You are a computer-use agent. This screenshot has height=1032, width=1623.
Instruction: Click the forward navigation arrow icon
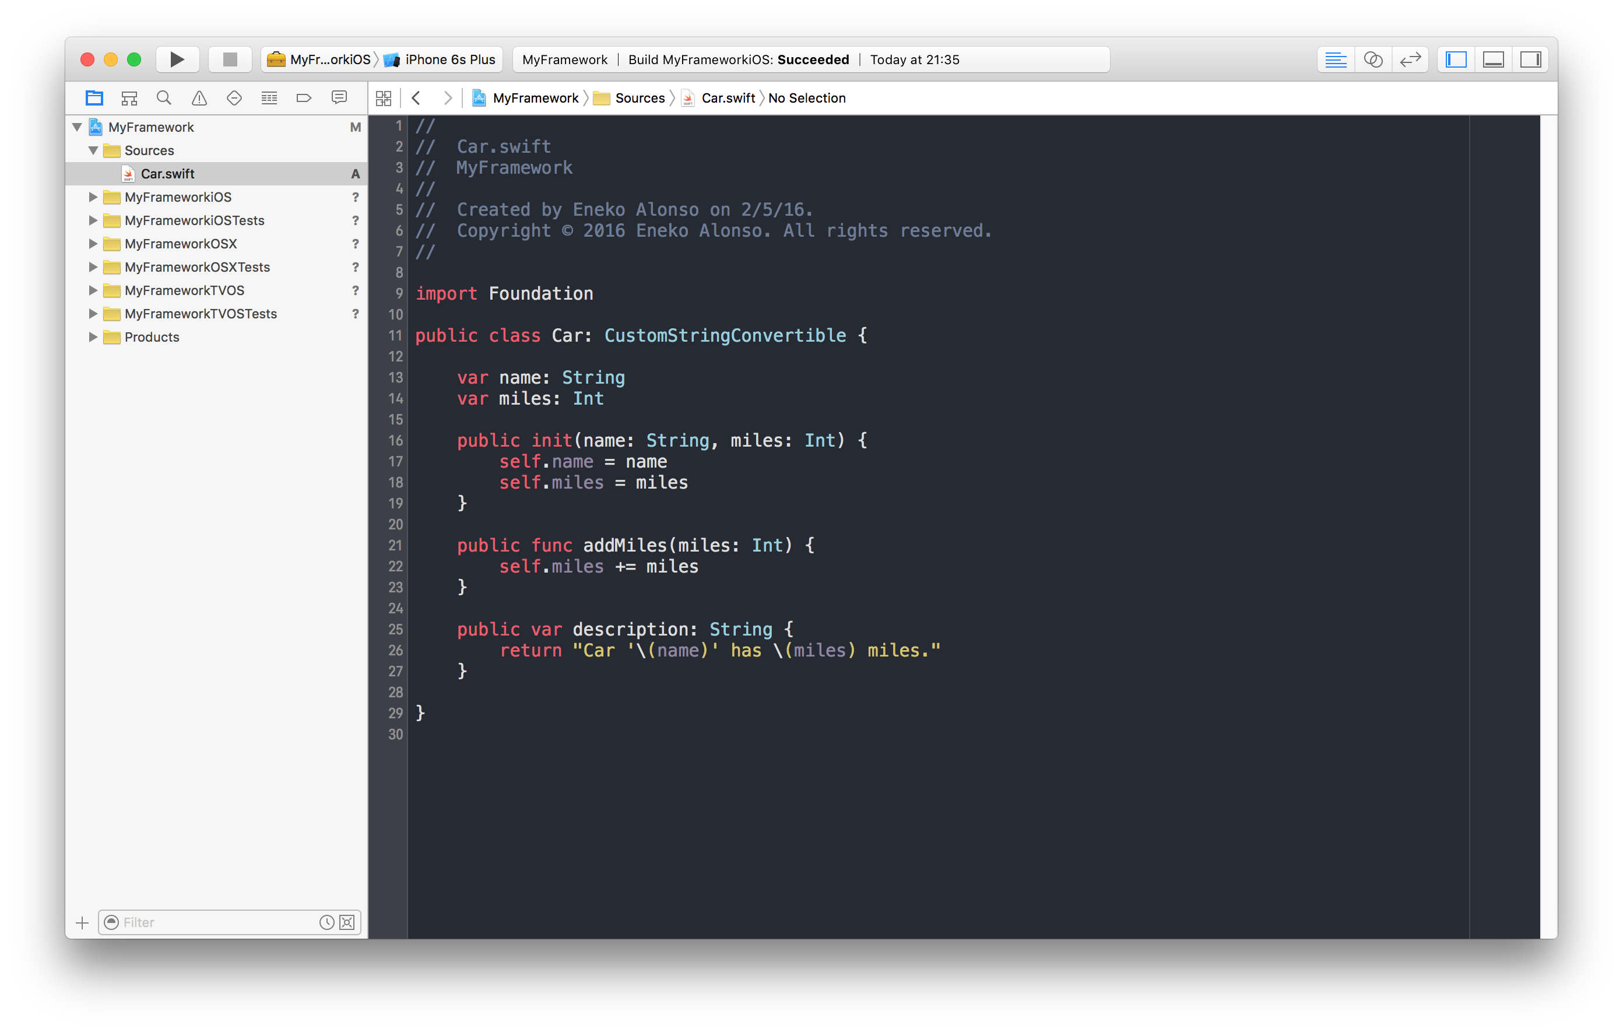click(447, 98)
